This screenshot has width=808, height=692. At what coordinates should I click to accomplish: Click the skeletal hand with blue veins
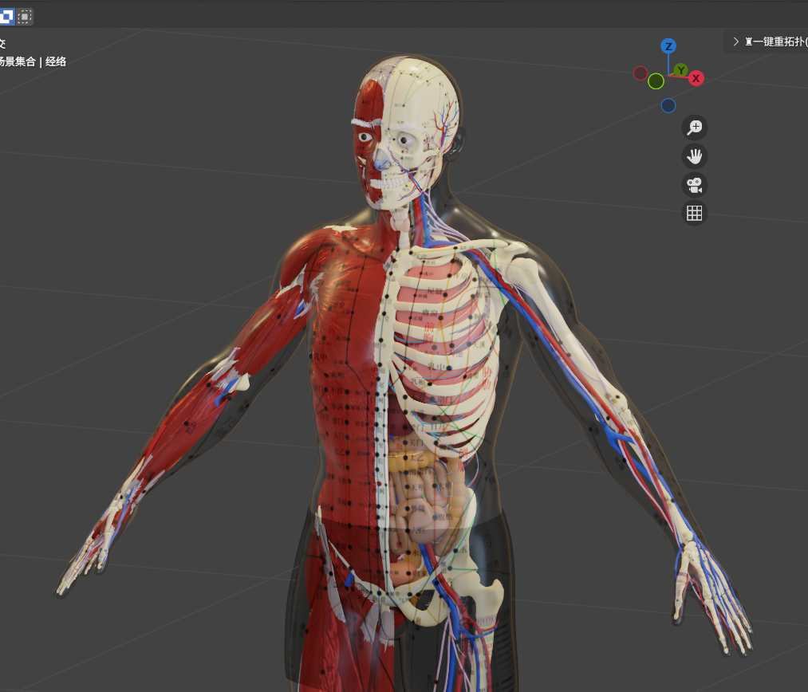click(x=710, y=590)
